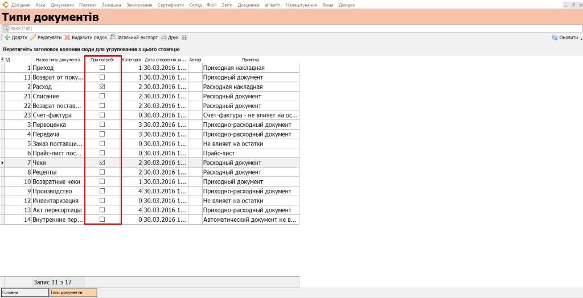Click the Счет-фактура - не влияет note cell

[251, 115]
